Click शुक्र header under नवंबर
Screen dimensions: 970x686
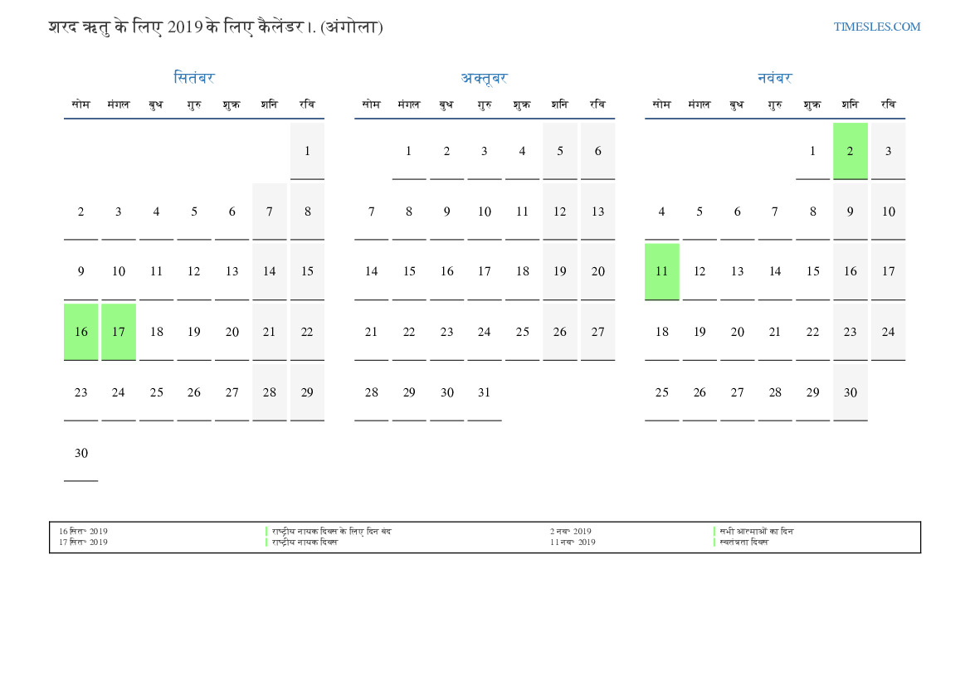813,105
